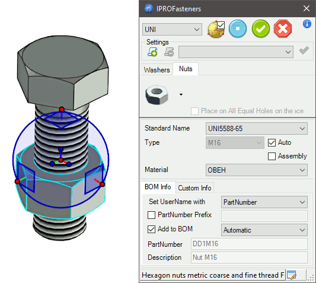Select the Nuts tab

(x=186, y=69)
